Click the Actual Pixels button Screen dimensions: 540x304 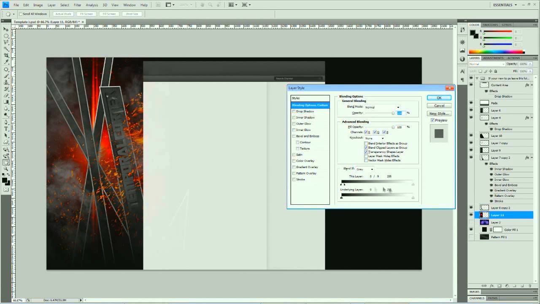coord(63,14)
